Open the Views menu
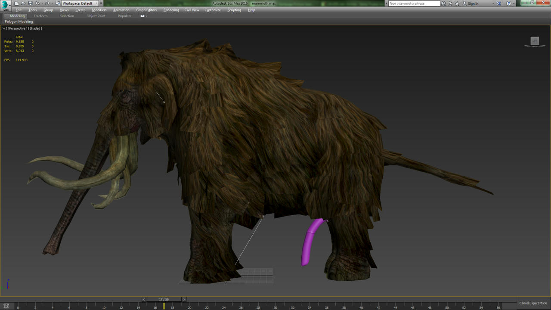Image resolution: width=551 pixels, height=310 pixels. (64, 10)
